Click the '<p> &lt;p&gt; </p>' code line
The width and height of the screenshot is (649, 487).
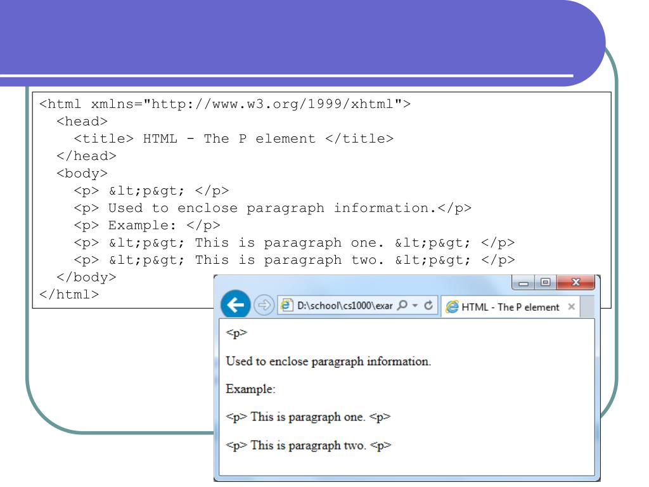(151, 191)
